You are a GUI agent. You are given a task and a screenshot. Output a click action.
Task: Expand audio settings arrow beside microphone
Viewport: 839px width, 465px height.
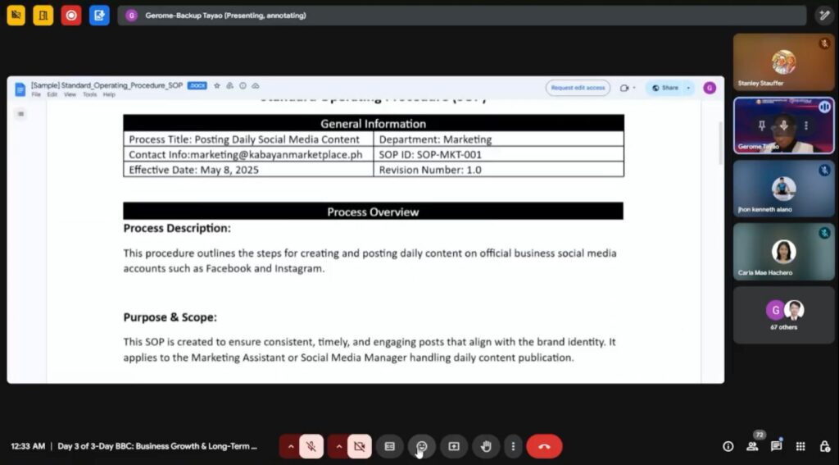pos(289,446)
